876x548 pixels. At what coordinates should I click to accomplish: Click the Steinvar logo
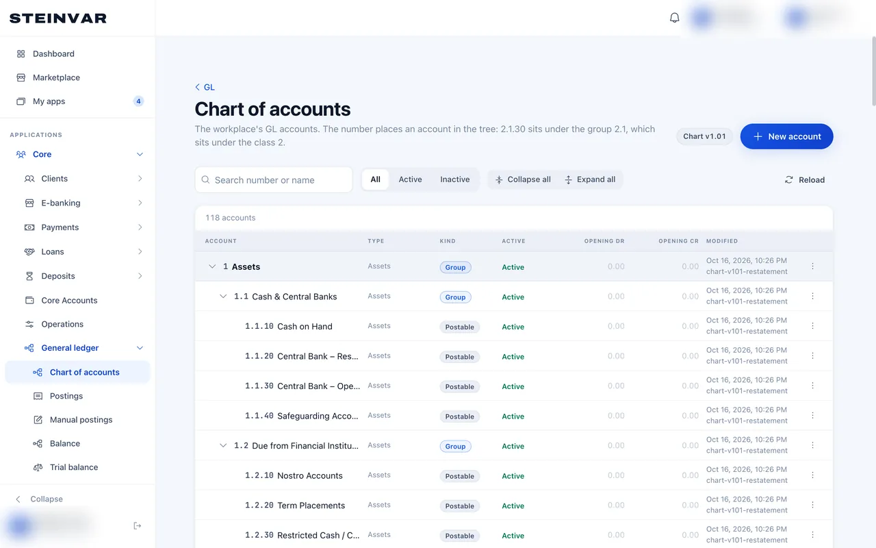[x=58, y=18]
